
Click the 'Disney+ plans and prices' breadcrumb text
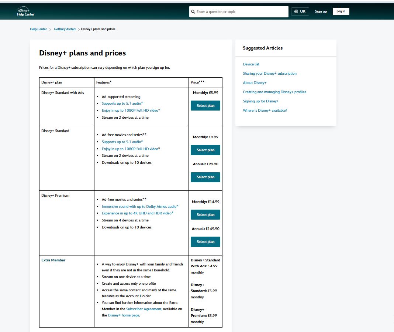[x=98, y=29]
